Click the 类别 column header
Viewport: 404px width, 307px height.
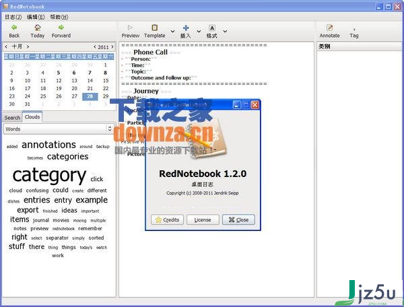coord(359,46)
